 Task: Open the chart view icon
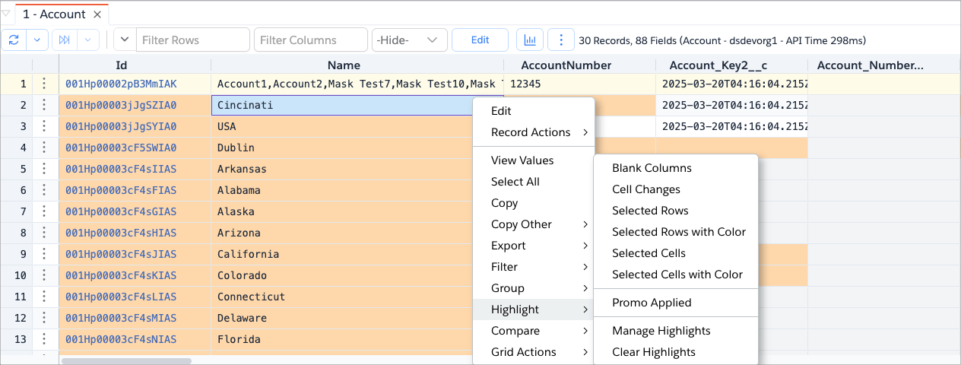point(530,40)
